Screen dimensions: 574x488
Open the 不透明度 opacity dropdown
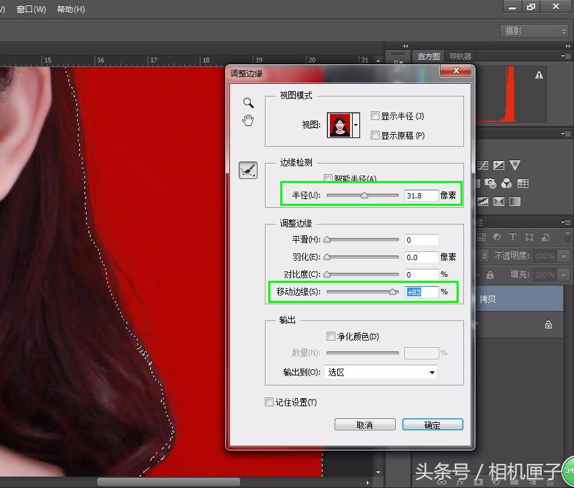[x=563, y=255]
